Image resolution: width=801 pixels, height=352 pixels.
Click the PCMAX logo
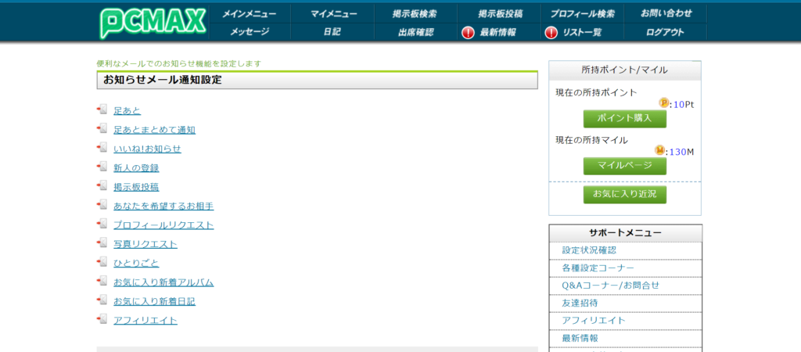(153, 23)
